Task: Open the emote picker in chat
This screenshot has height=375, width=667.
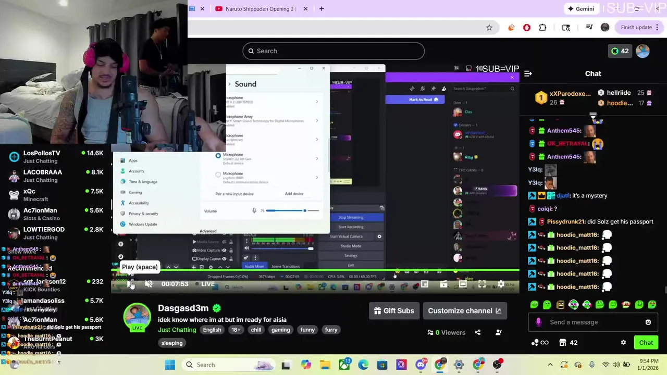Action: tap(648, 322)
